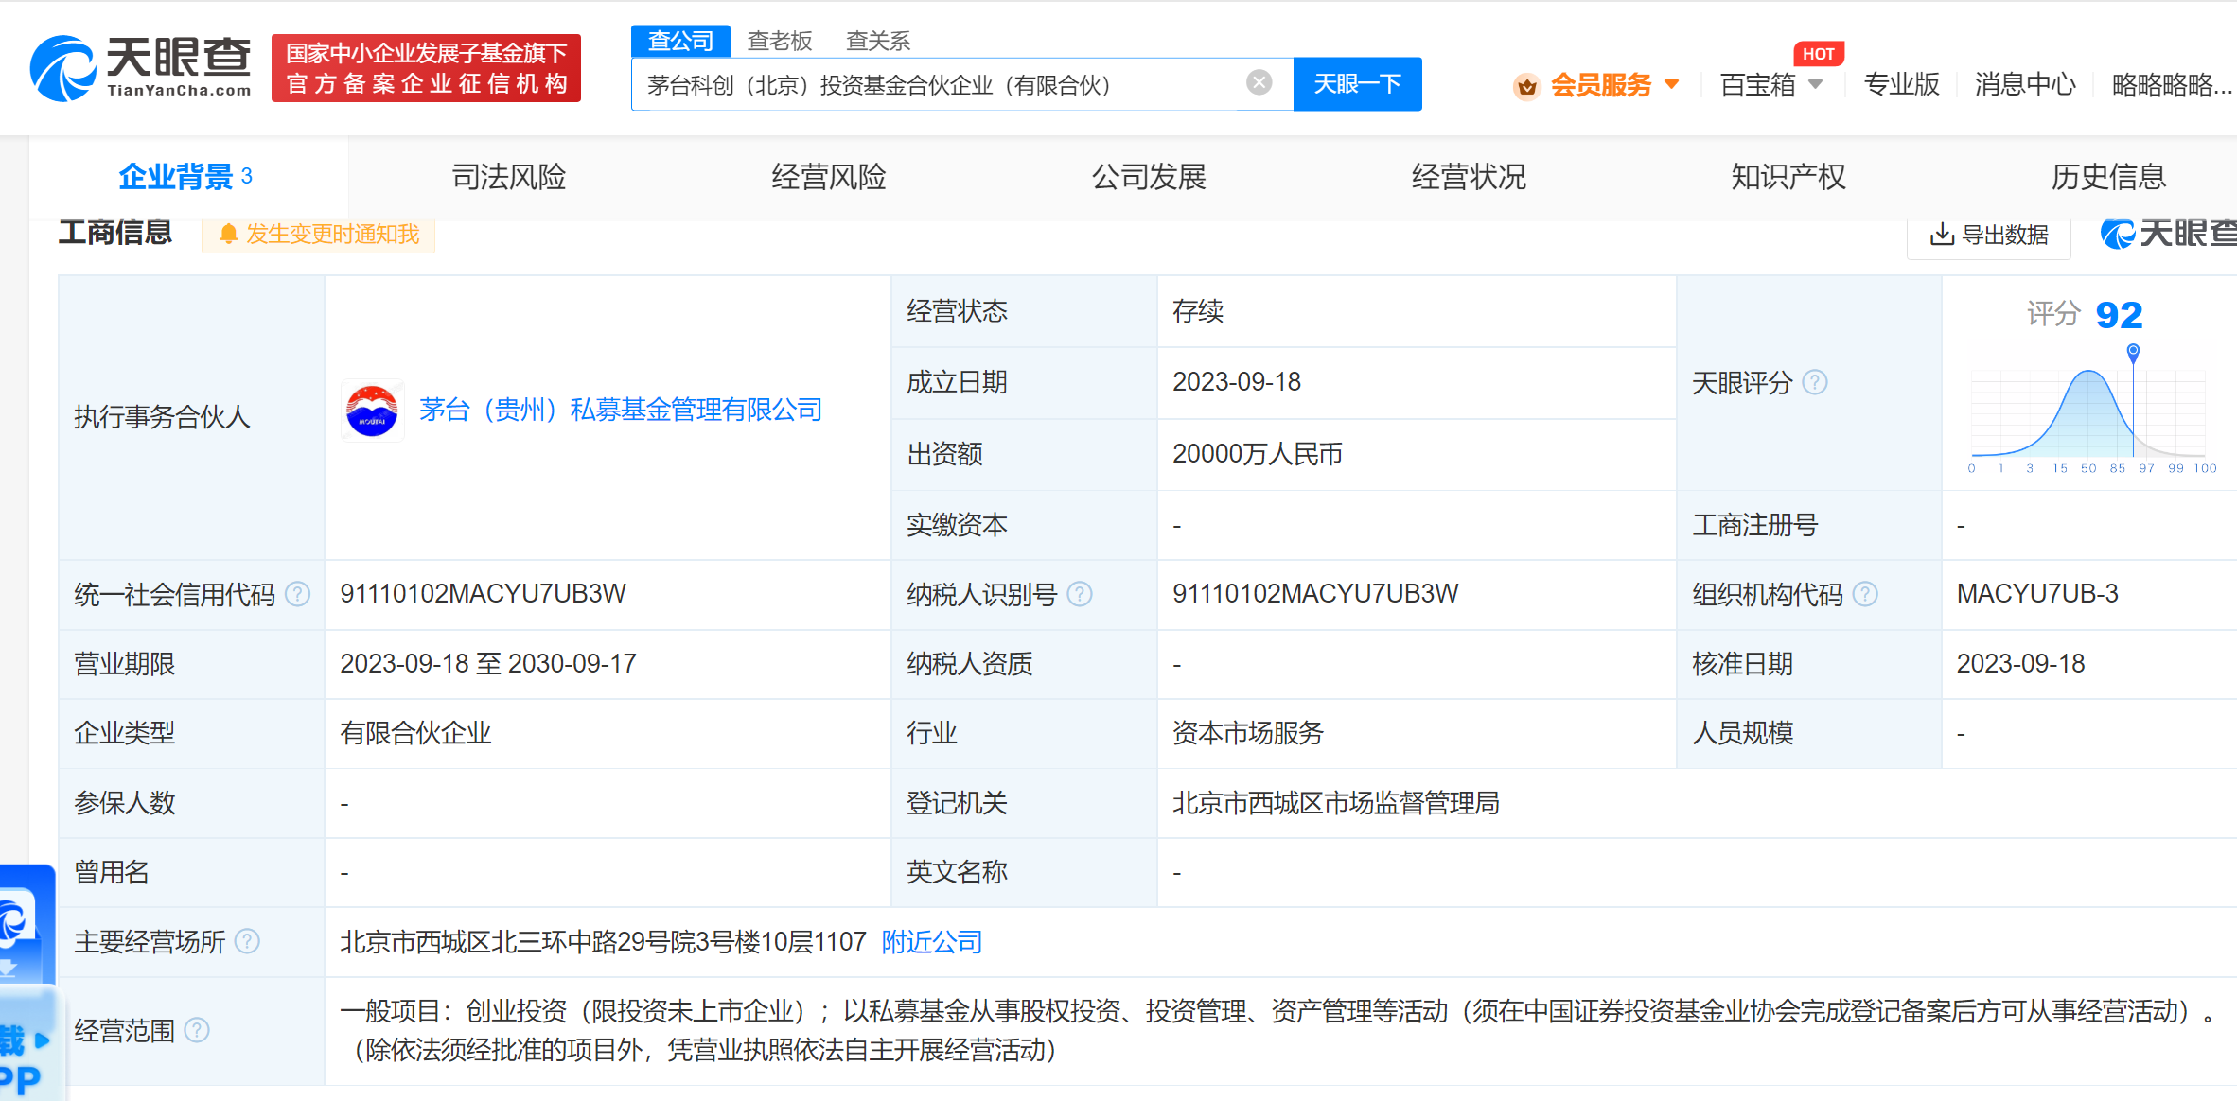Click help icon next to 主要经营场所
Viewport: 2237px width, 1101px height.
coord(247,942)
